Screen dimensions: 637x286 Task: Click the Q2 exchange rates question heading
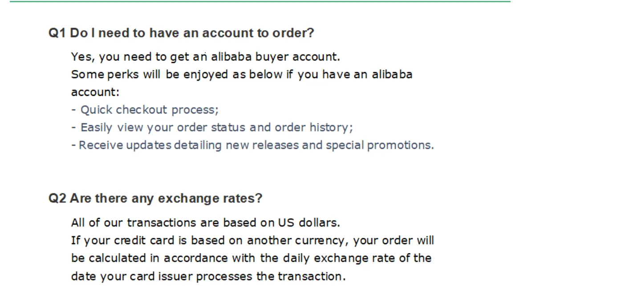coord(155,199)
